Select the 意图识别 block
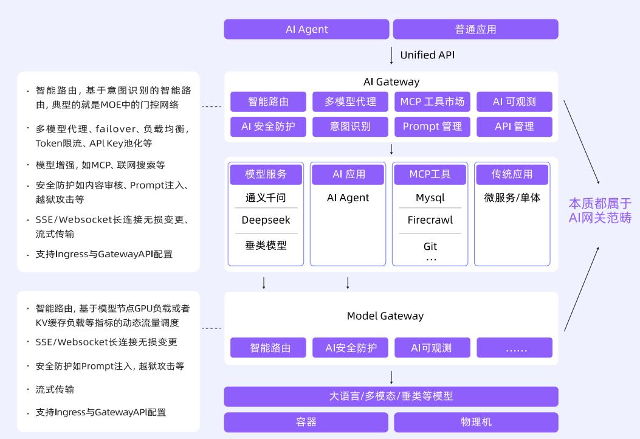The width and height of the screenshot is (640, 439). [x=350, y=126]
